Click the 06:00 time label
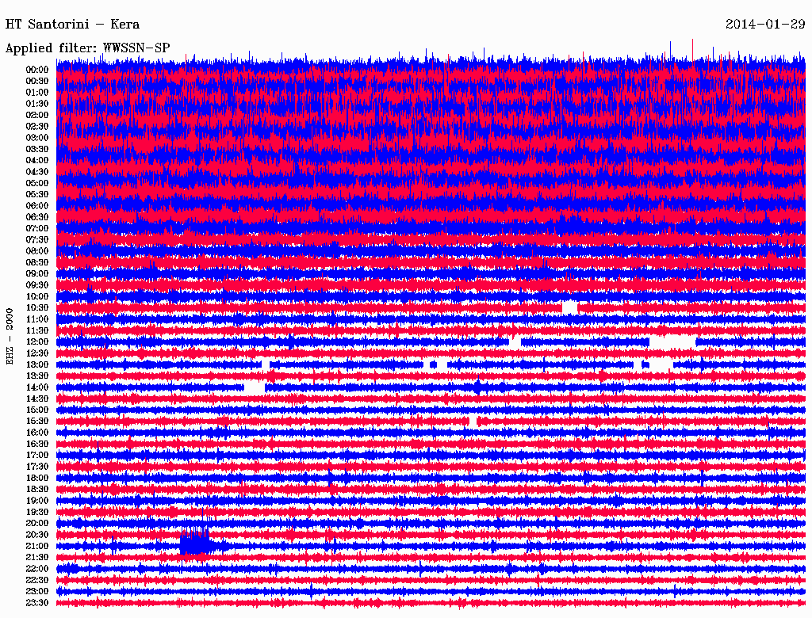 tap(37, 205)
